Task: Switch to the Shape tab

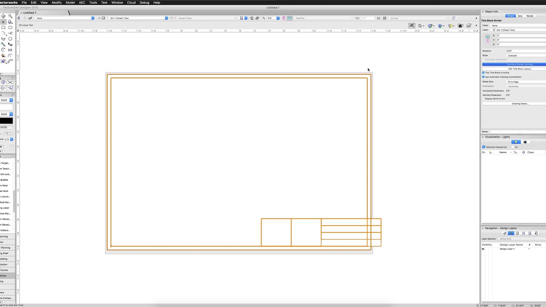Action: pyautogui.click(x=511, y=16)
